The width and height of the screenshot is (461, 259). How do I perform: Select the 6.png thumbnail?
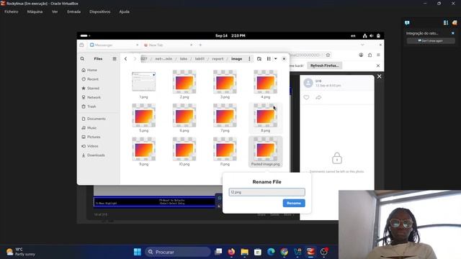pyautogui.click(x=184, y=115)
